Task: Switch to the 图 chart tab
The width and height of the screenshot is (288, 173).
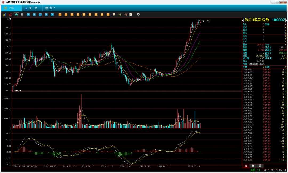Action: 260,166
